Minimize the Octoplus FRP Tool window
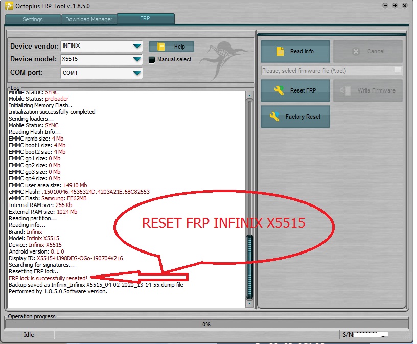Viewport: 417px width, 344px height. tap(385, 6)
